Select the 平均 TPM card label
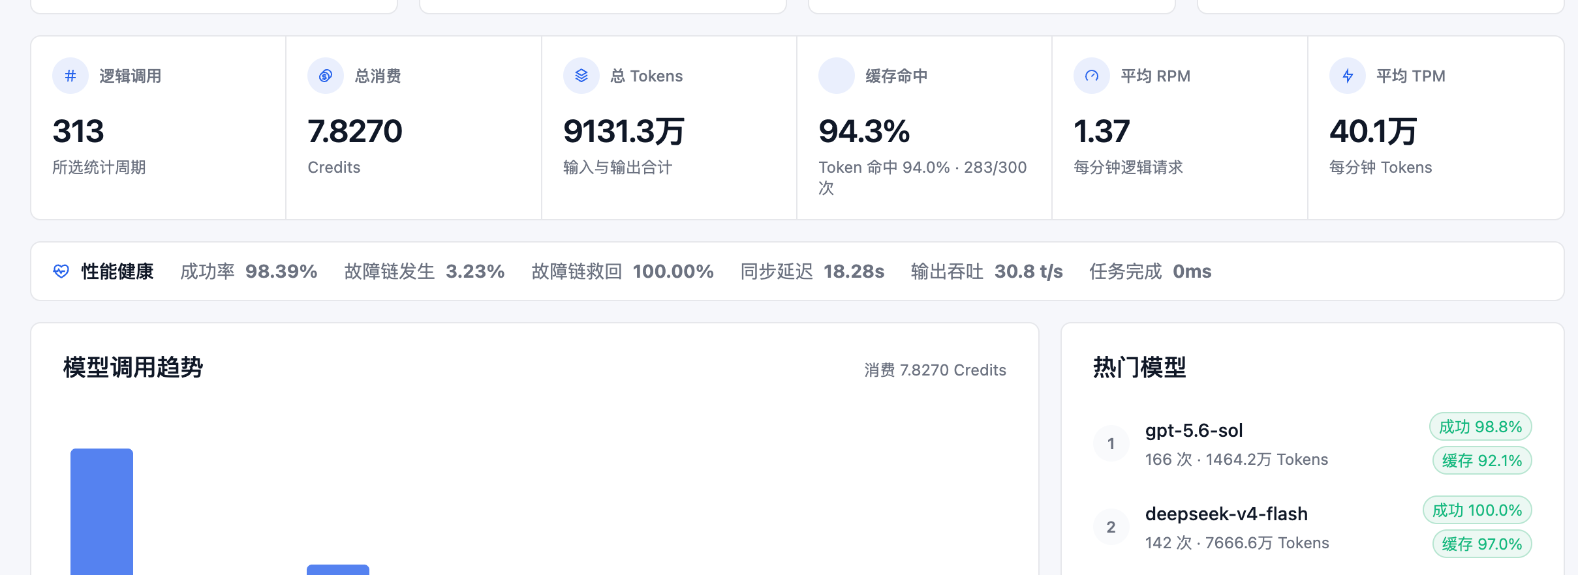This screenshot has width=1578, height=575. [x=1411, y=76]
